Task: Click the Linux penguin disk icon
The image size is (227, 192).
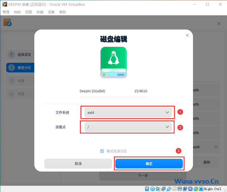Action: coord(113,62)
